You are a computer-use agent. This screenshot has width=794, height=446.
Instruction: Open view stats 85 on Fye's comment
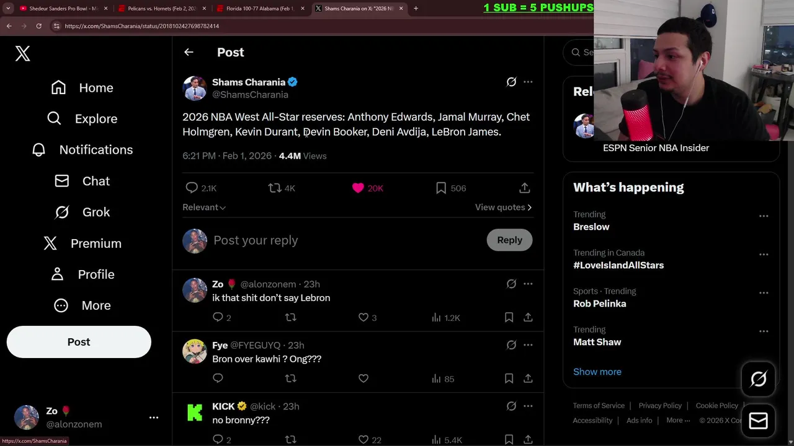[443, 378]
